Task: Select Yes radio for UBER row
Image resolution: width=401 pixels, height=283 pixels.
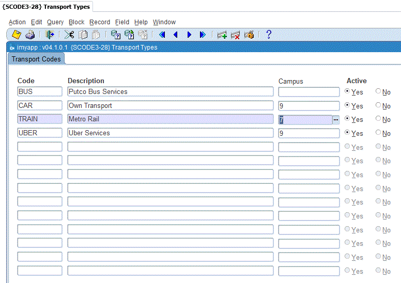Action: point(348,133)
